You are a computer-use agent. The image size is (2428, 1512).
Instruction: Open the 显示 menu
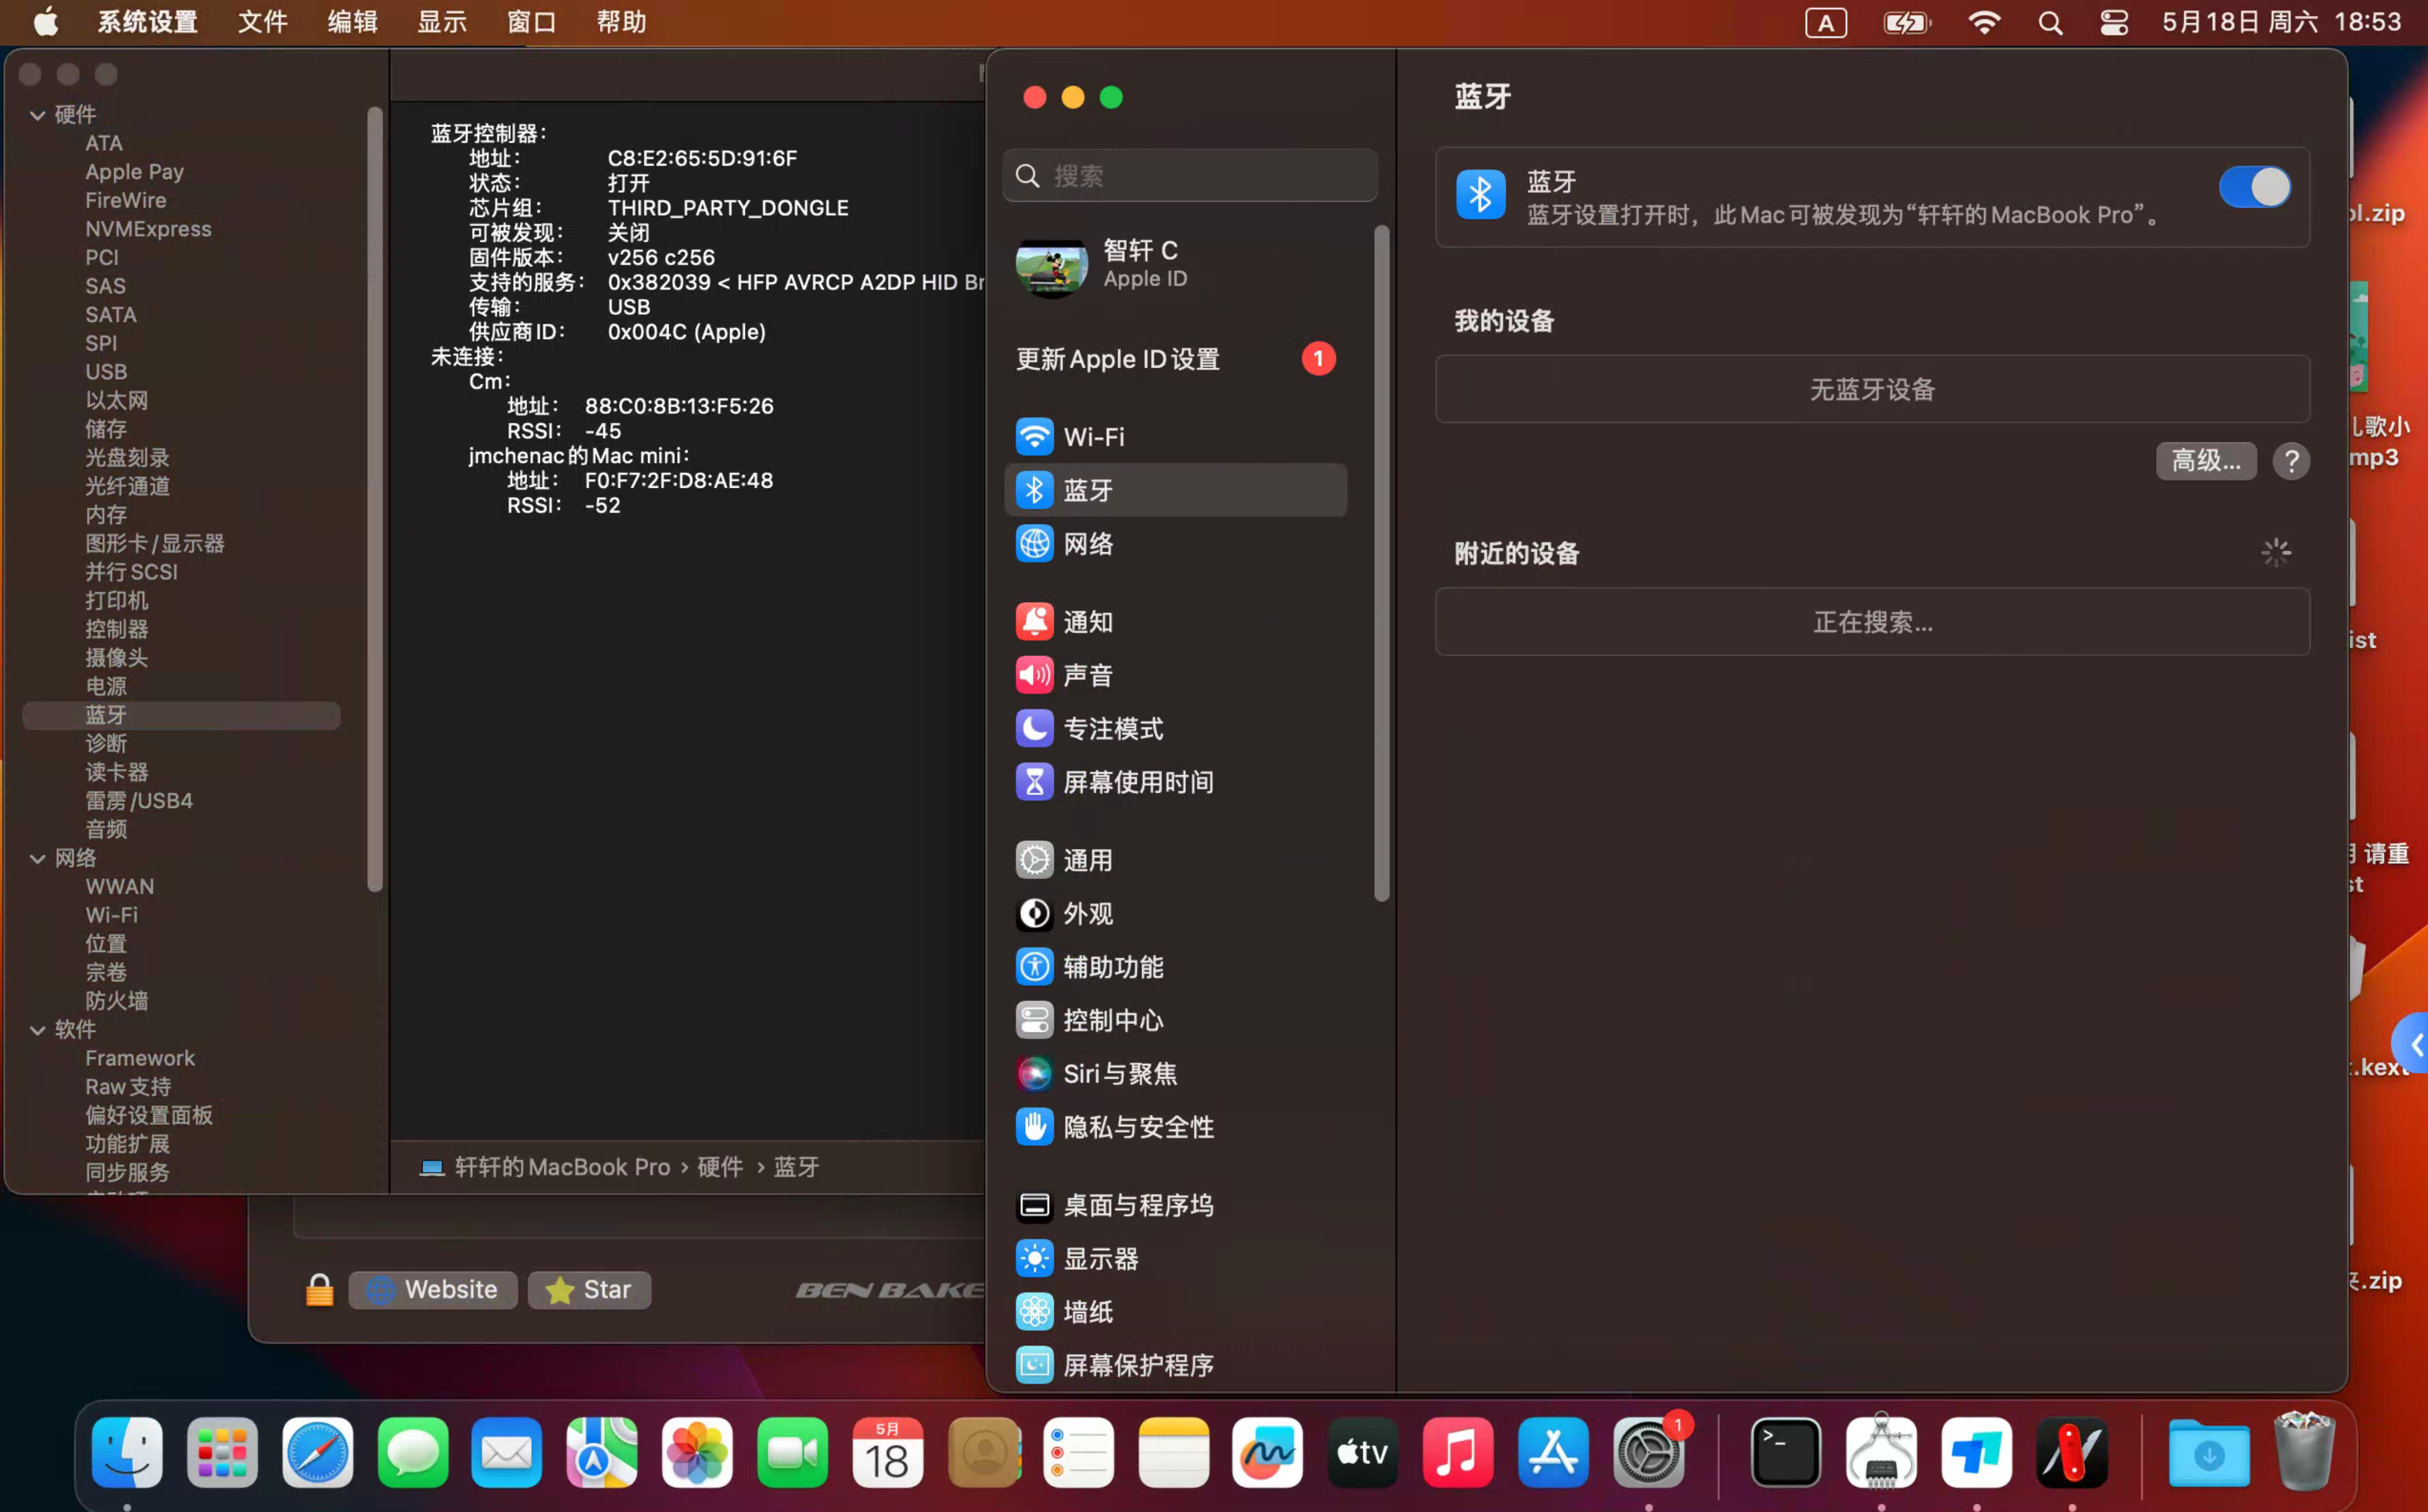(442, 22)
